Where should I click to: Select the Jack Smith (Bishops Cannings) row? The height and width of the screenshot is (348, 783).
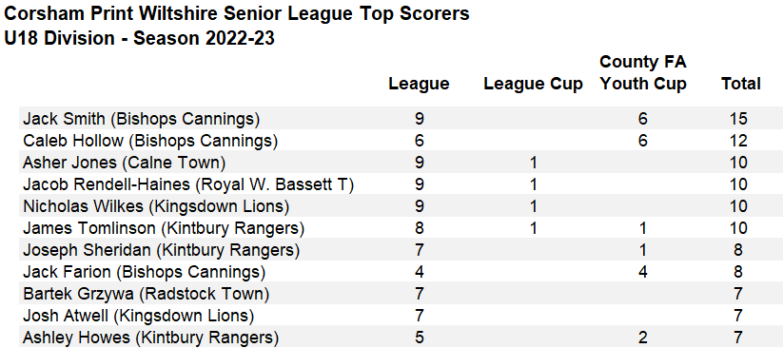[x=401, y=119]
